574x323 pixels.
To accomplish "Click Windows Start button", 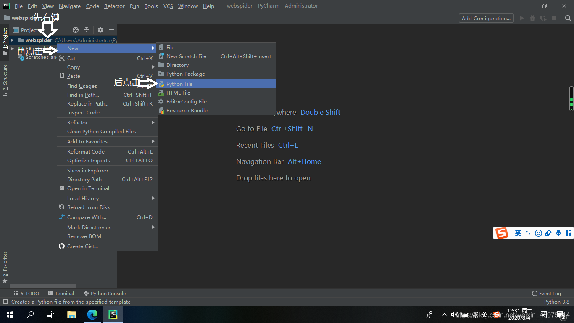I will pyautogui.click(x=10, y=314).
